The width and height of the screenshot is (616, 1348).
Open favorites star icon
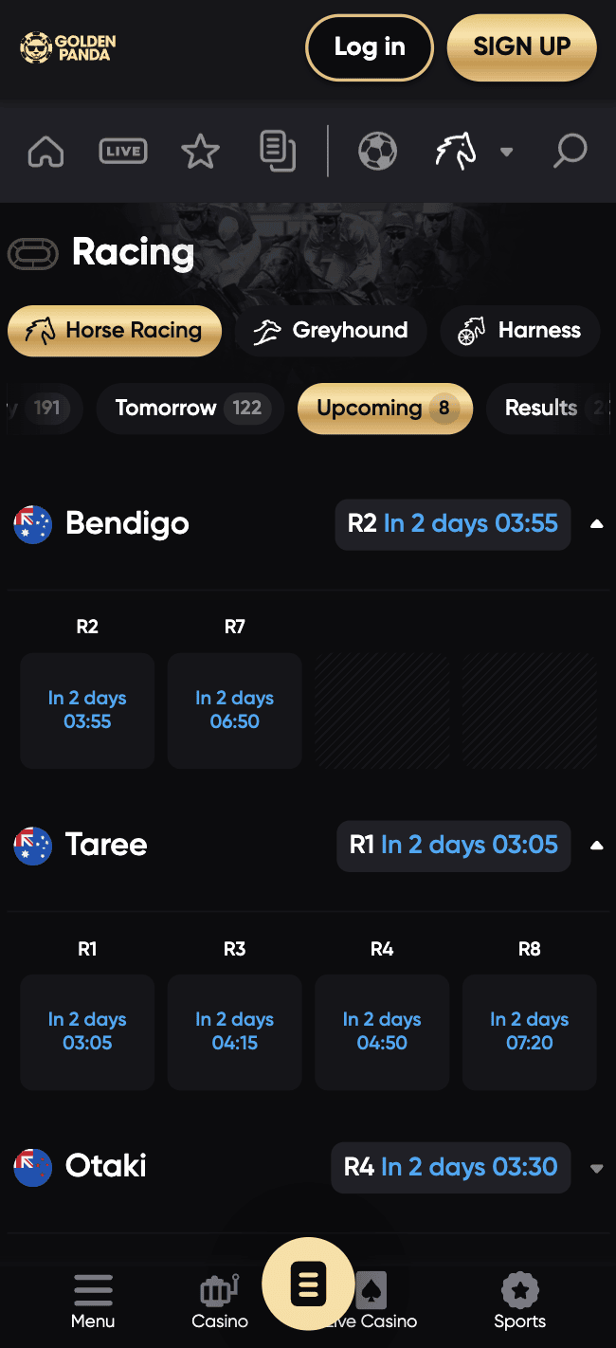200,152
